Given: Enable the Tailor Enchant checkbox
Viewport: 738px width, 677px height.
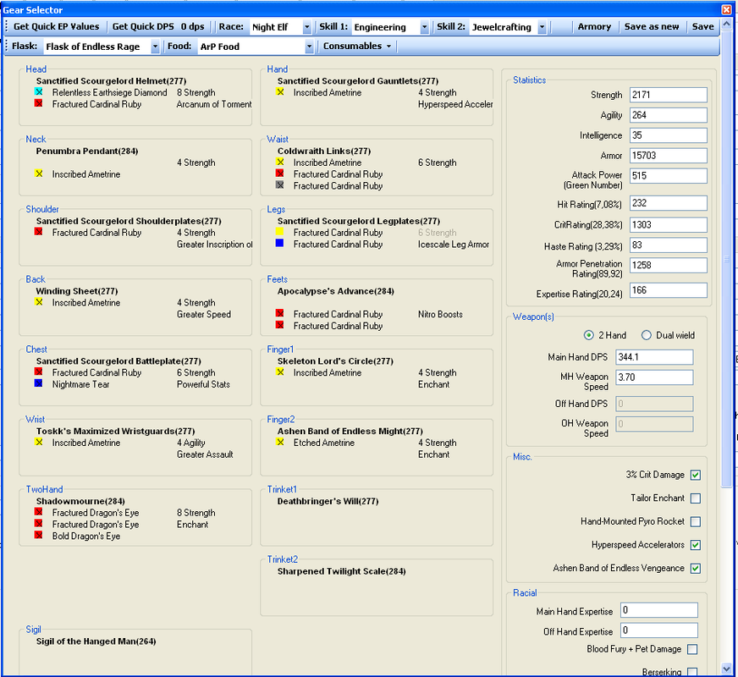Looking at the screenshot, I should pyautogui.click(x=696, y=498).
